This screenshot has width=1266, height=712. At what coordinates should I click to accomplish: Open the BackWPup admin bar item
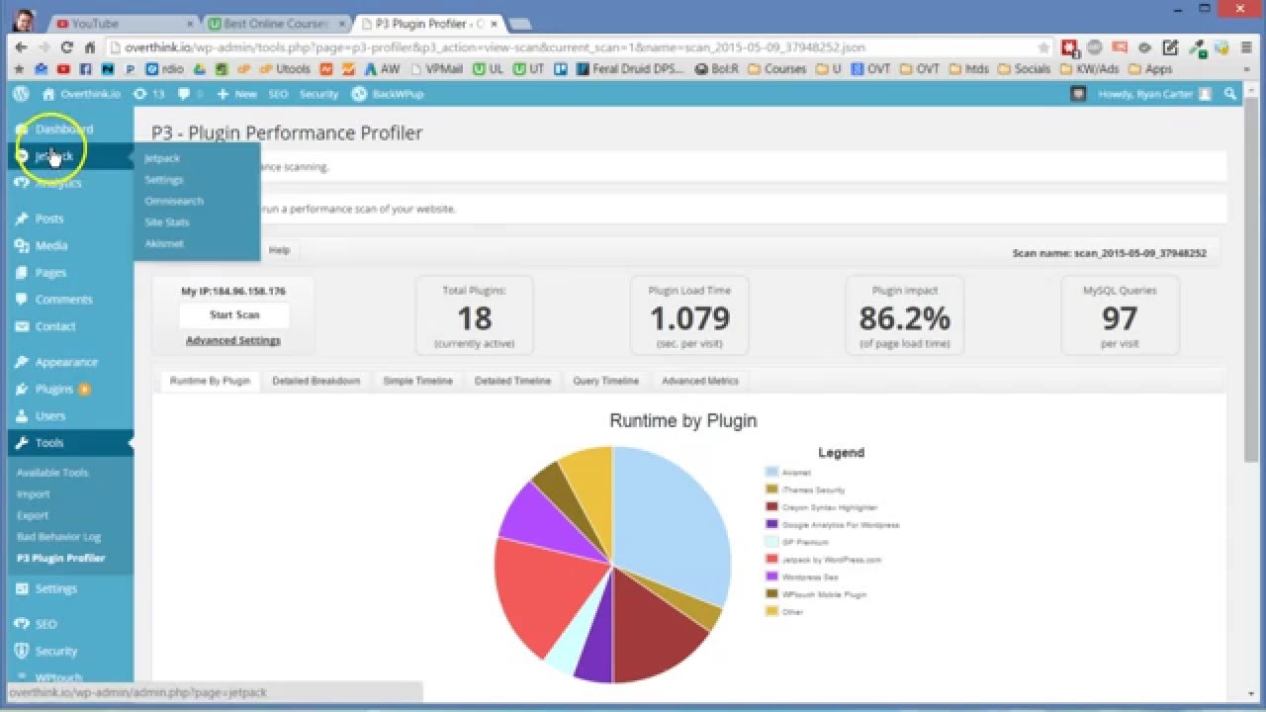point(387,94)
